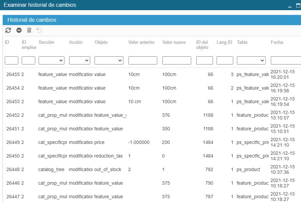The height and width of the screenshot is (202, 301).
Task: Click the ID del objeto column header
Action: coord(202,45)
